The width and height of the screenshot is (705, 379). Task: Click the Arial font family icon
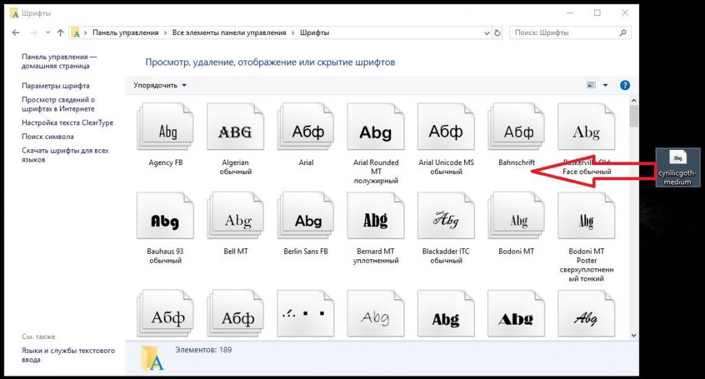click(x=306, y=127)
